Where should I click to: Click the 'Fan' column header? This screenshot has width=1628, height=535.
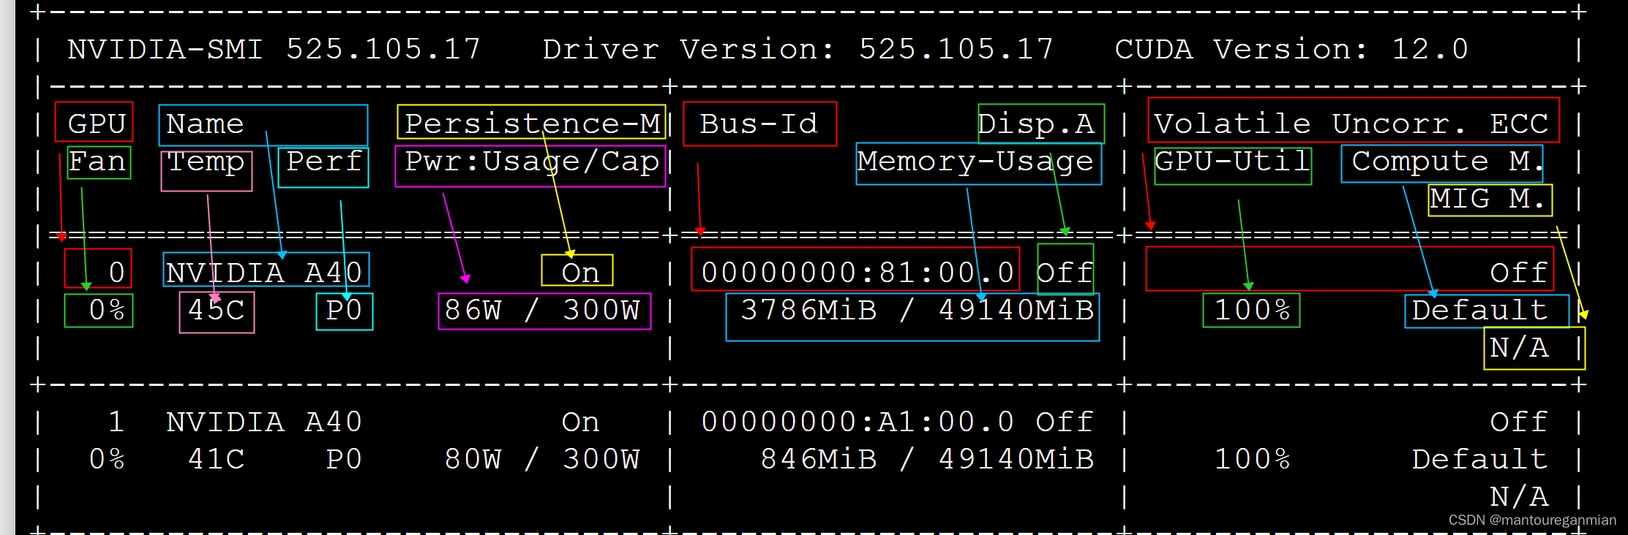coord(97,162)
